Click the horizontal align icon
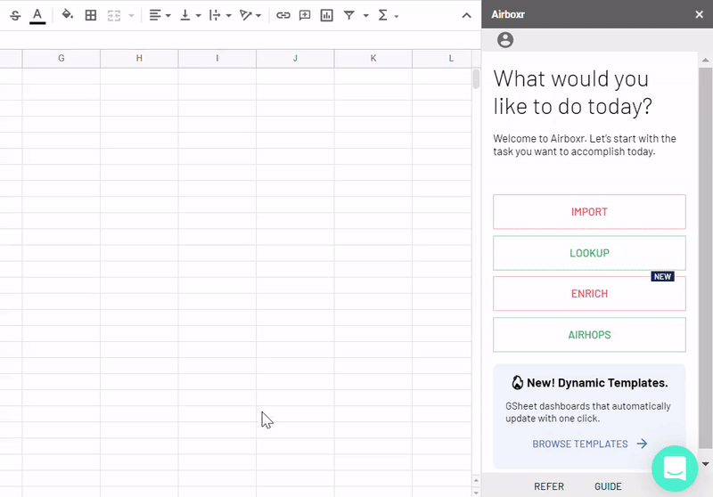This screenshot has height=497, width=713. tap(155, 15)
